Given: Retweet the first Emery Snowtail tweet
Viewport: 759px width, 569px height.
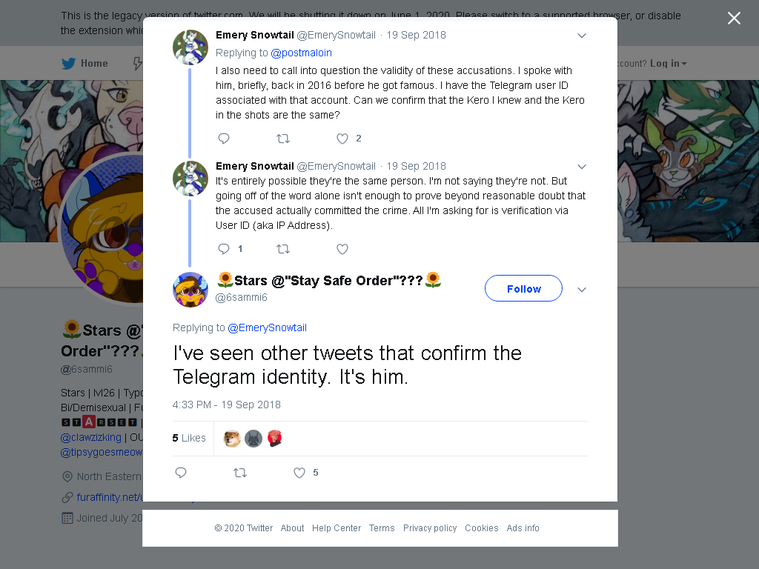Looking at the screenshot, I should coord(282,139).
